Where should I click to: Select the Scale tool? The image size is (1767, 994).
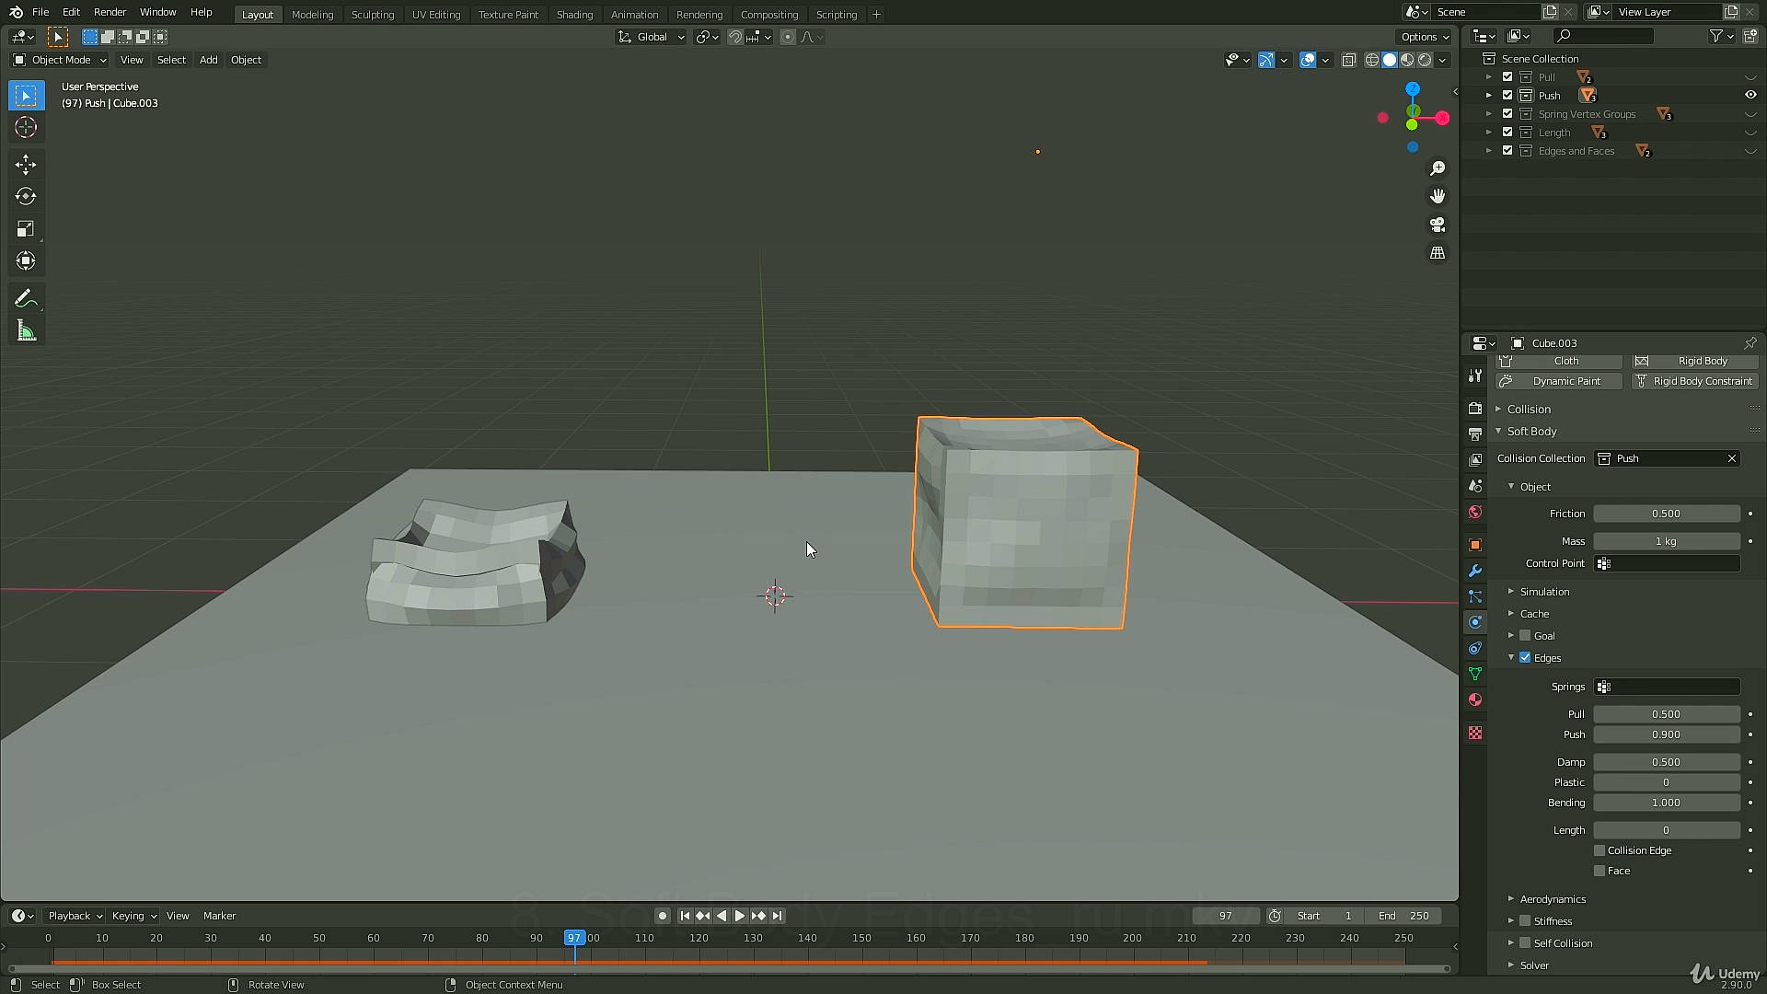click(26, 229)
